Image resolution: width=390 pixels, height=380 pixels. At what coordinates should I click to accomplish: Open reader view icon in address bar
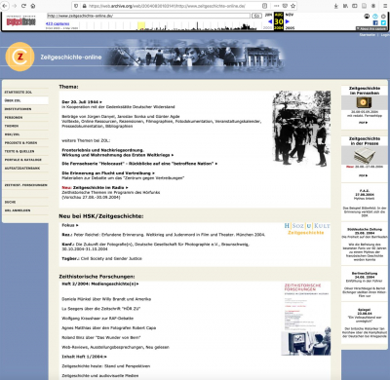pos(264,6)
